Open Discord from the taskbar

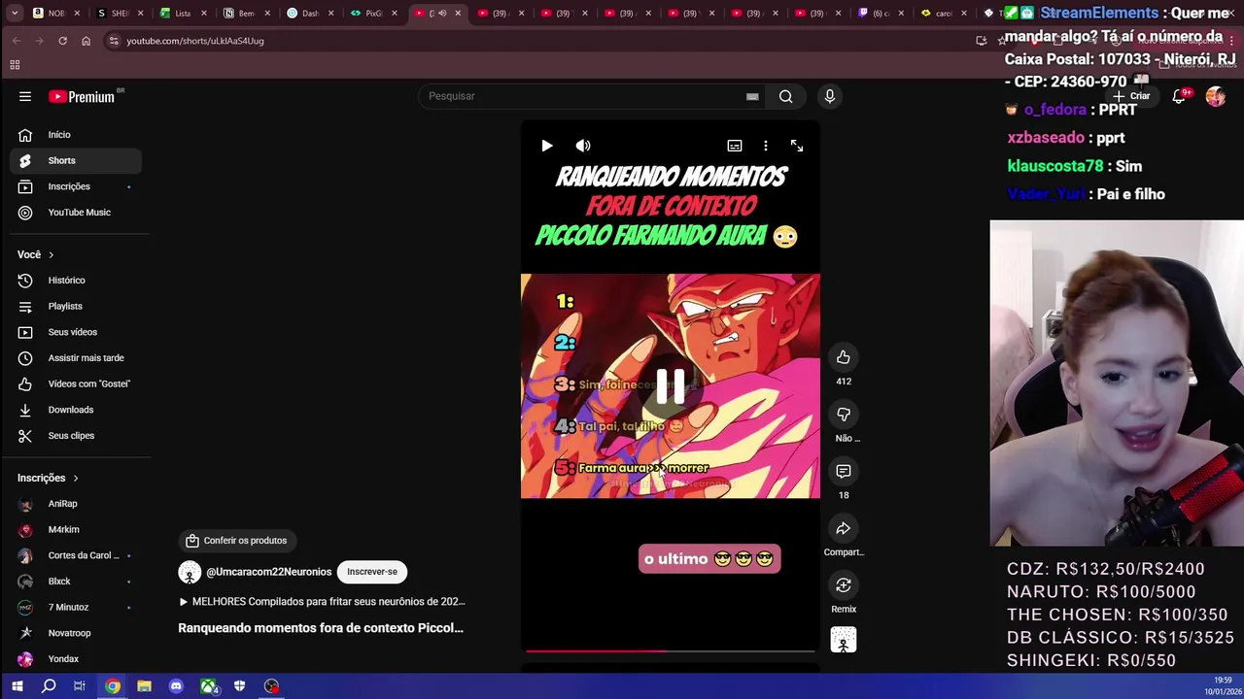pyautogui.click(x=176, y=686)
